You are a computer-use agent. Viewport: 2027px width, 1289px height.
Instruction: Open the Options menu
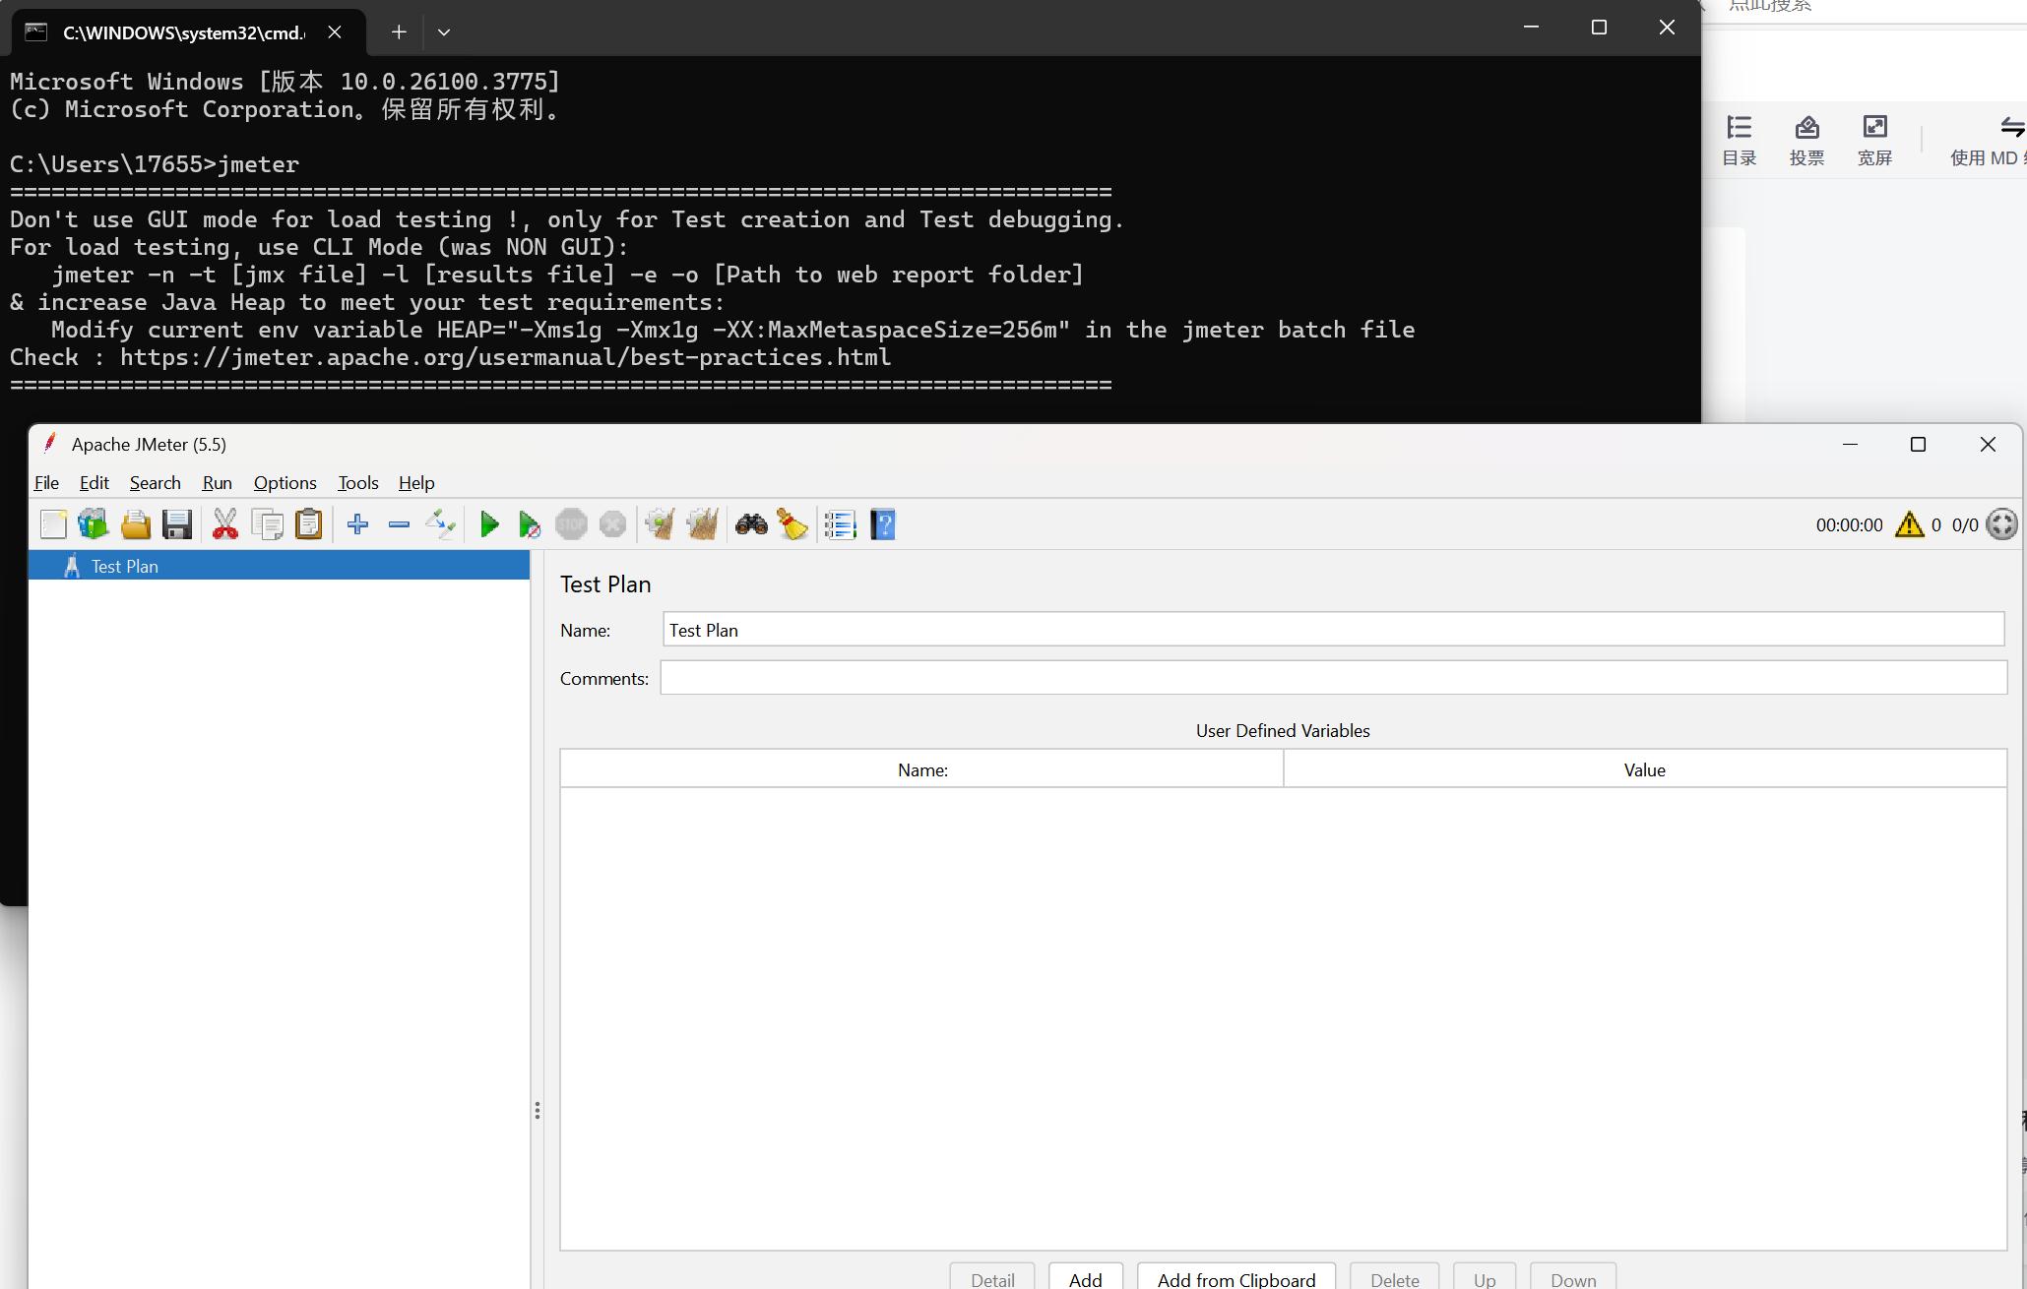point(285,483)
